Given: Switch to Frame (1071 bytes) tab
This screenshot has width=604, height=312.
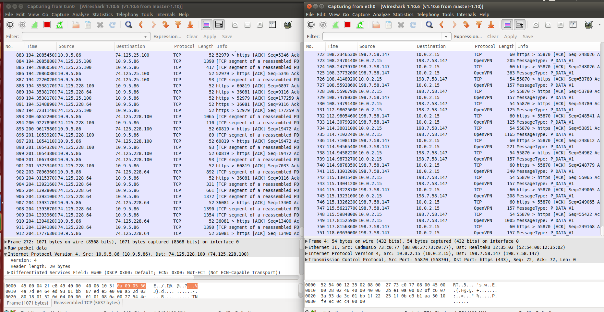Looking at the screenshot, I should pyautogui.click(x=28, y=303).
